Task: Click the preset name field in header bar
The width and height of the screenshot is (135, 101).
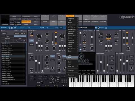Action: coord(86,28)
